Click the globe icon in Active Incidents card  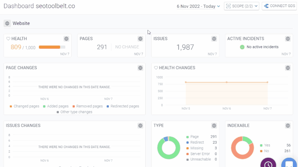[x=288, y=39]
